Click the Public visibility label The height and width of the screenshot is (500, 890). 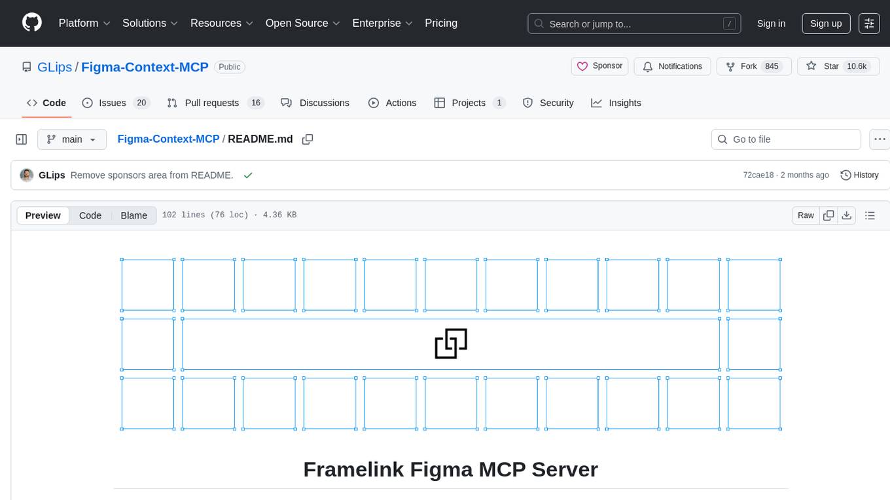[x=230, y=67]
